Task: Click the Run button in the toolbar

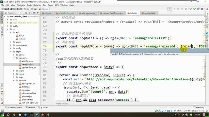Action: click(174, 9)
